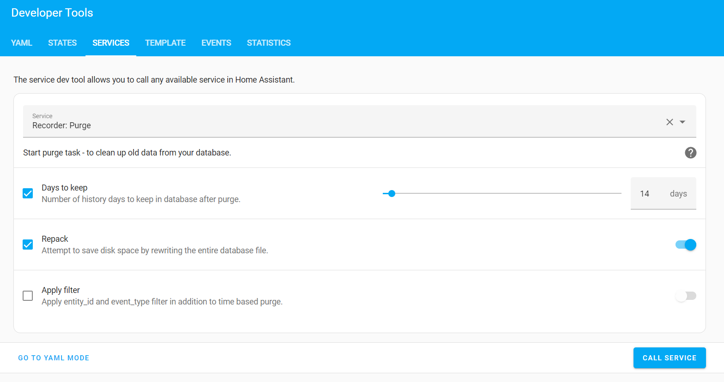Switch to the YAML tab
Image resolution: width=724 pixels, height=382 pixels.
pos(22,43)
